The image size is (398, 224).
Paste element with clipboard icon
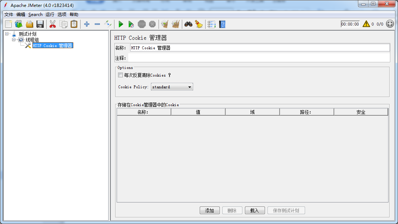pos(74,24)
